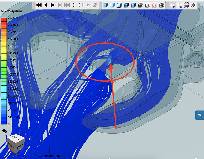Image resolution: width=204 pixels, height=159 pixels.
Task: Click the Neg Y face of orientation cube
Action: [11, 146]
